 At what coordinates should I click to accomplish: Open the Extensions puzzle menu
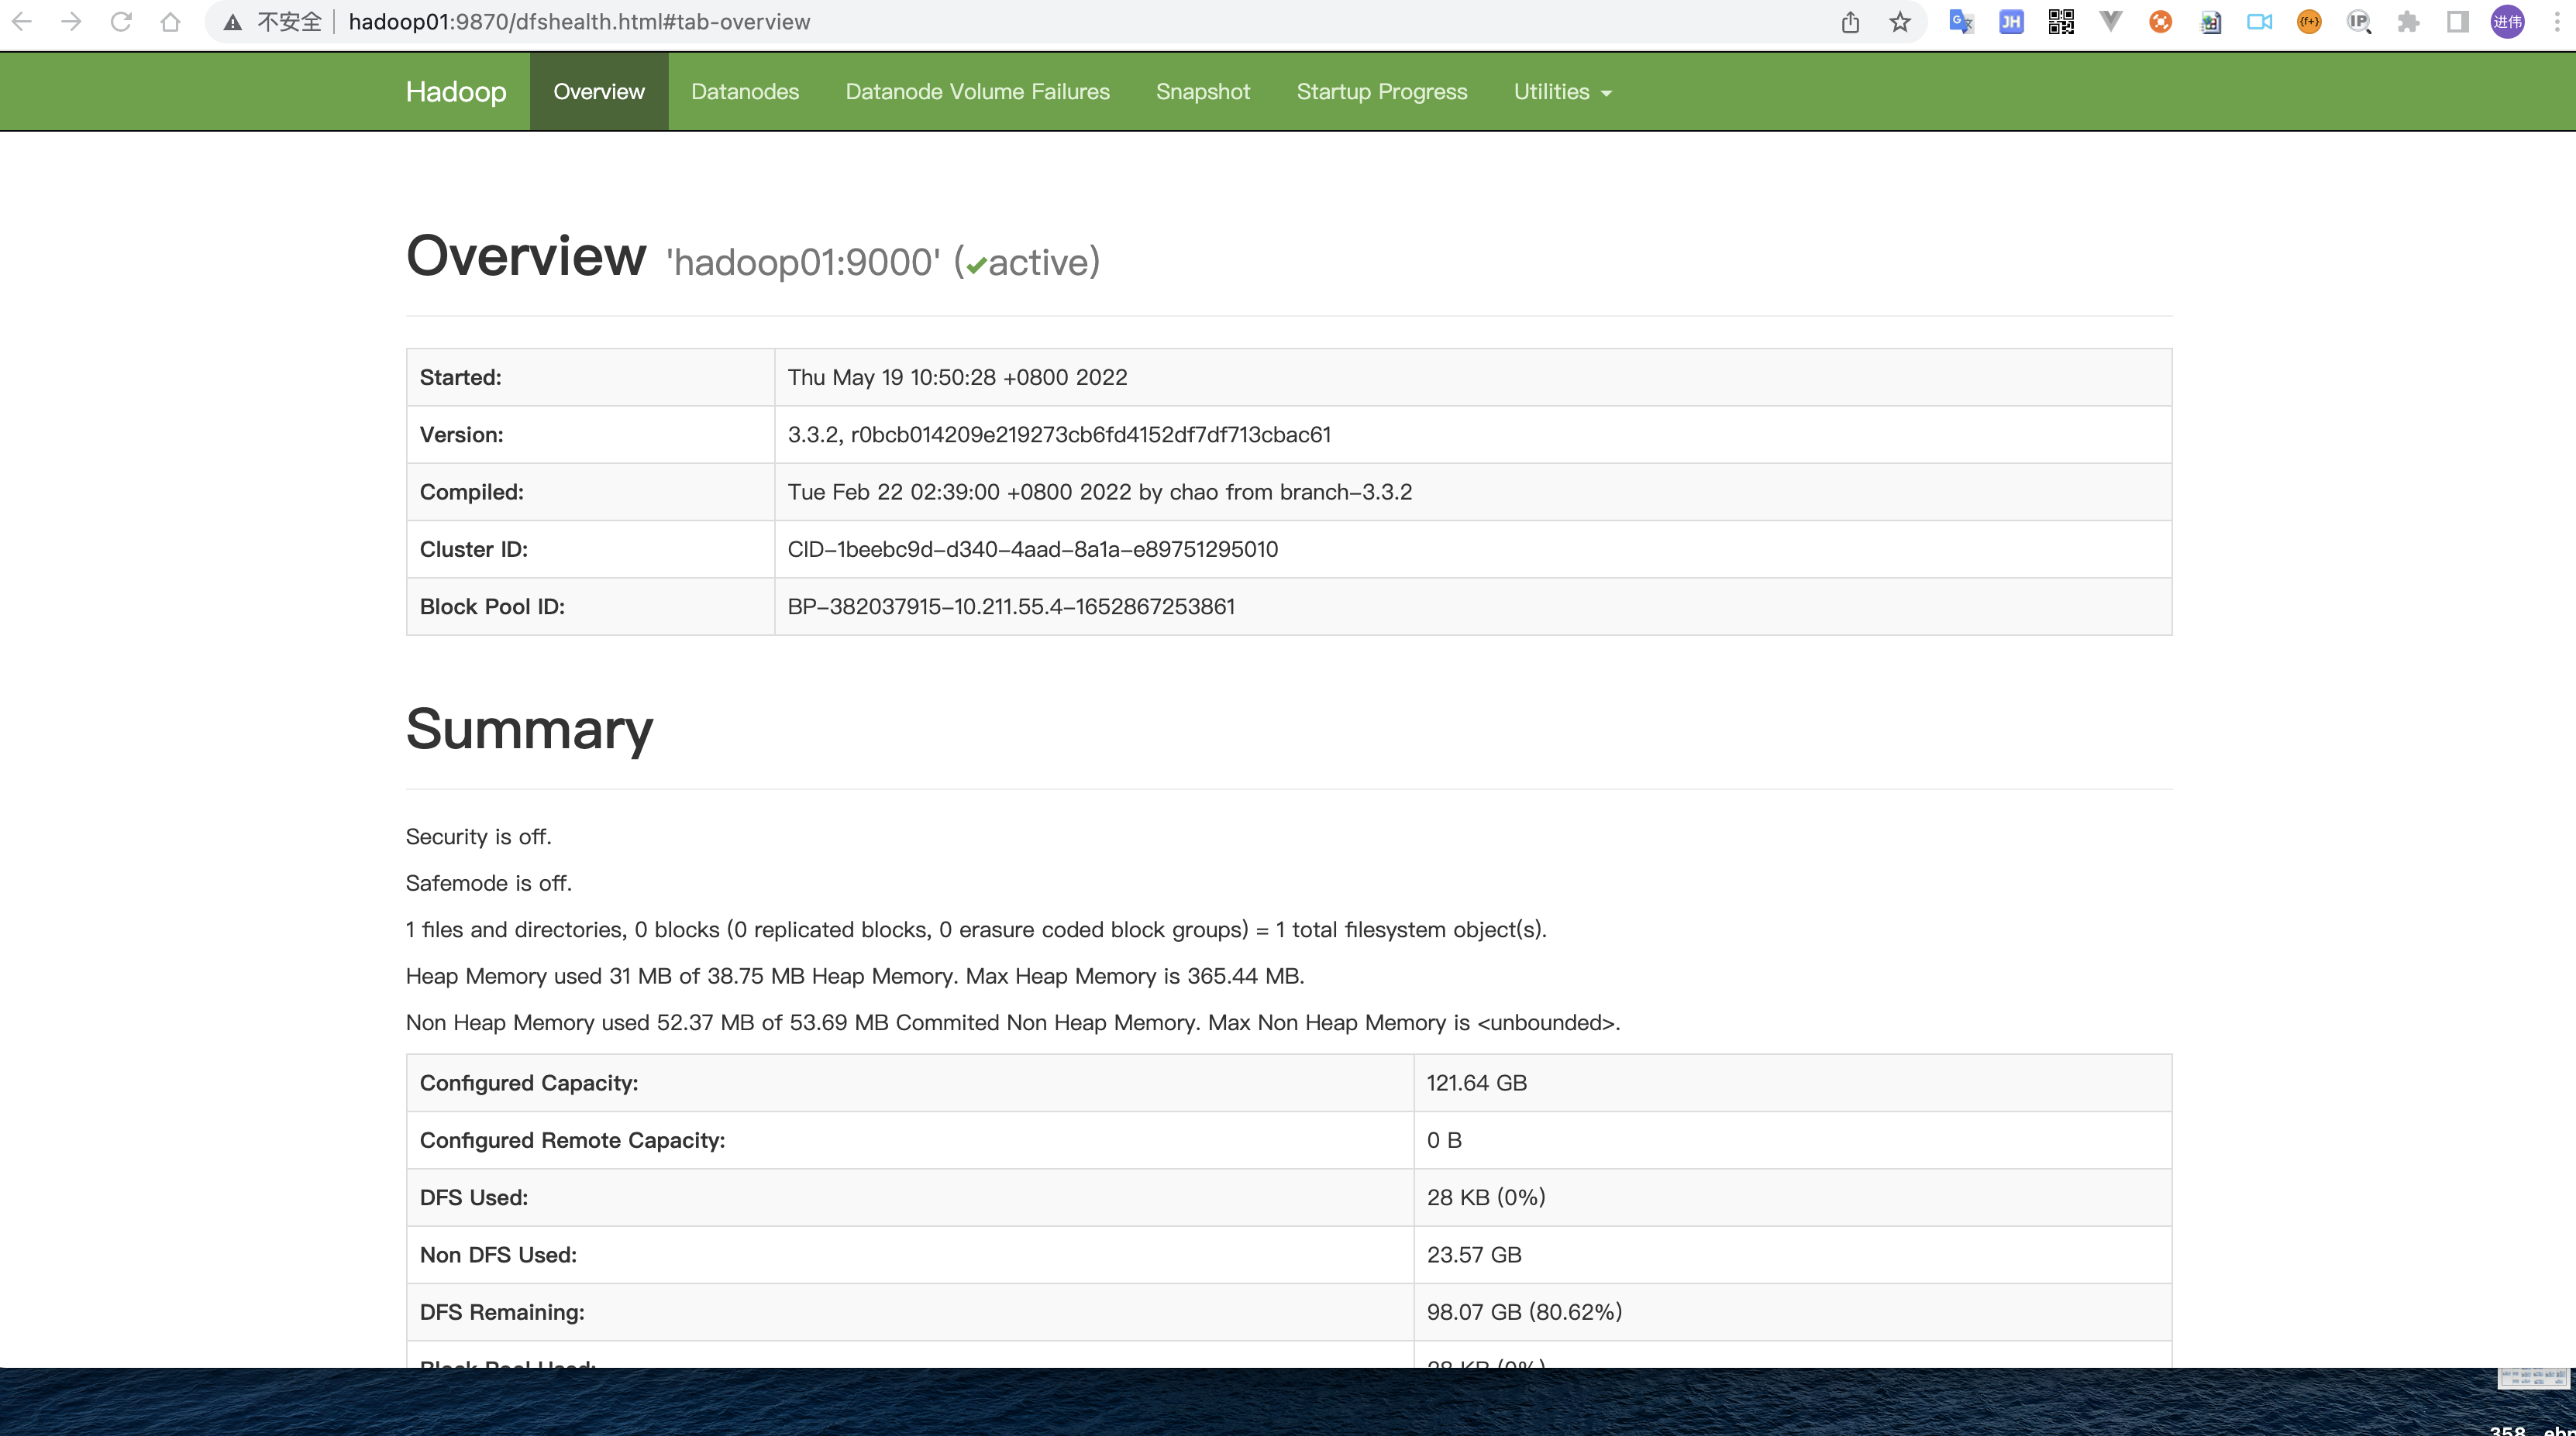(x=2408, y=22)
